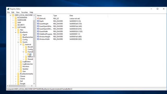Click the tree scroll down arrow
The width and height of the screenshot is (167, 94).
pos(34,84)
